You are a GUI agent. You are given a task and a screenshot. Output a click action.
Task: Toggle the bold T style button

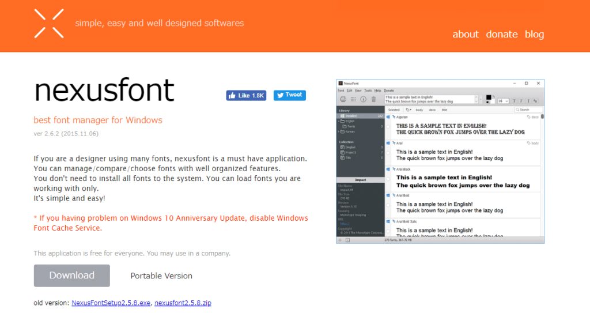(514, 101)
